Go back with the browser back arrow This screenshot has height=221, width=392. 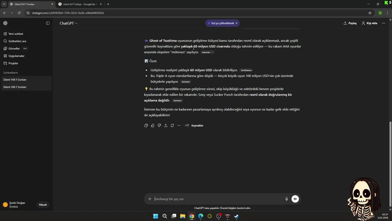pos(4,13)
